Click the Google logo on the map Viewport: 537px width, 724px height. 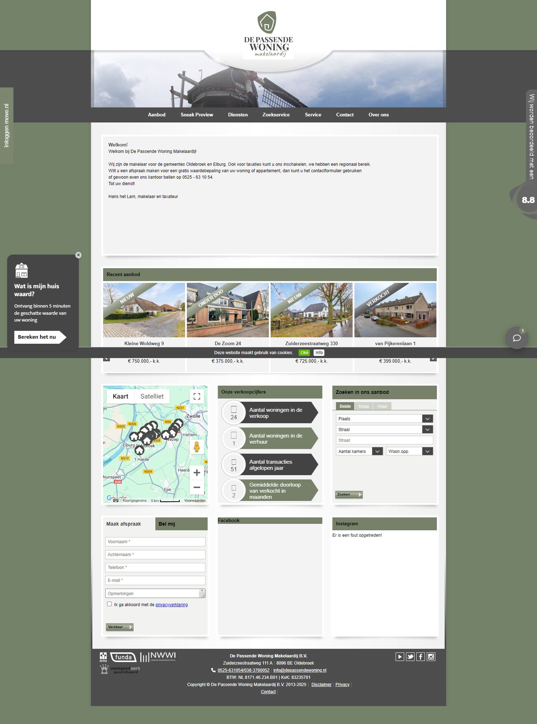[x=117, y=498]
